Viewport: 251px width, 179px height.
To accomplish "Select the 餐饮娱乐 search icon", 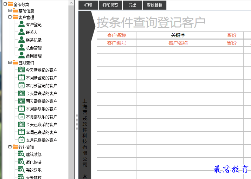I will pyautogui.click(x=20, y=170).
